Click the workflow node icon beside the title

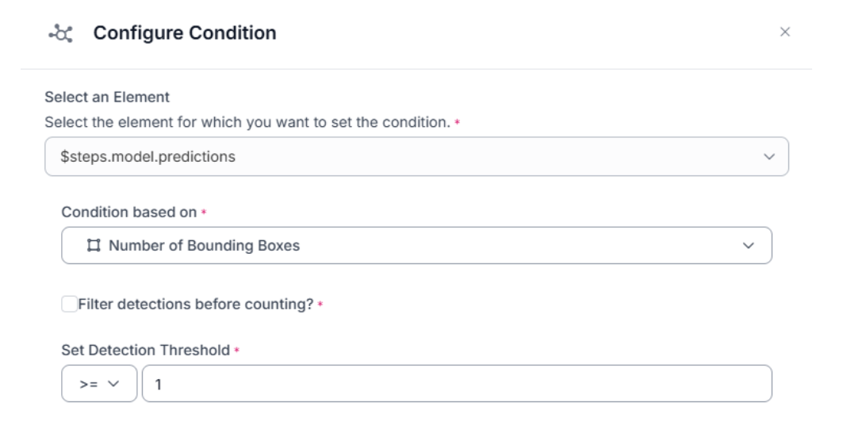pos(59,33)
